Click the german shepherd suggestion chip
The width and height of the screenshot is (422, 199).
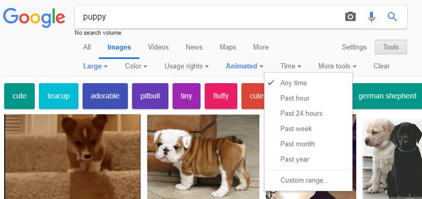coord(387,96)
